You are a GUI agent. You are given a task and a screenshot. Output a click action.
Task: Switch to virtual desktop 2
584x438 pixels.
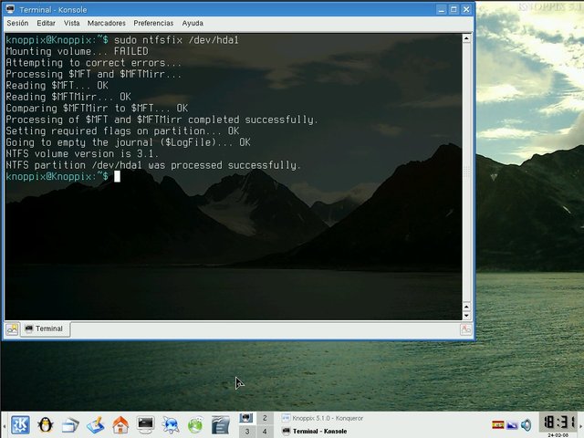pyautogui.click(x=265, y=418)
